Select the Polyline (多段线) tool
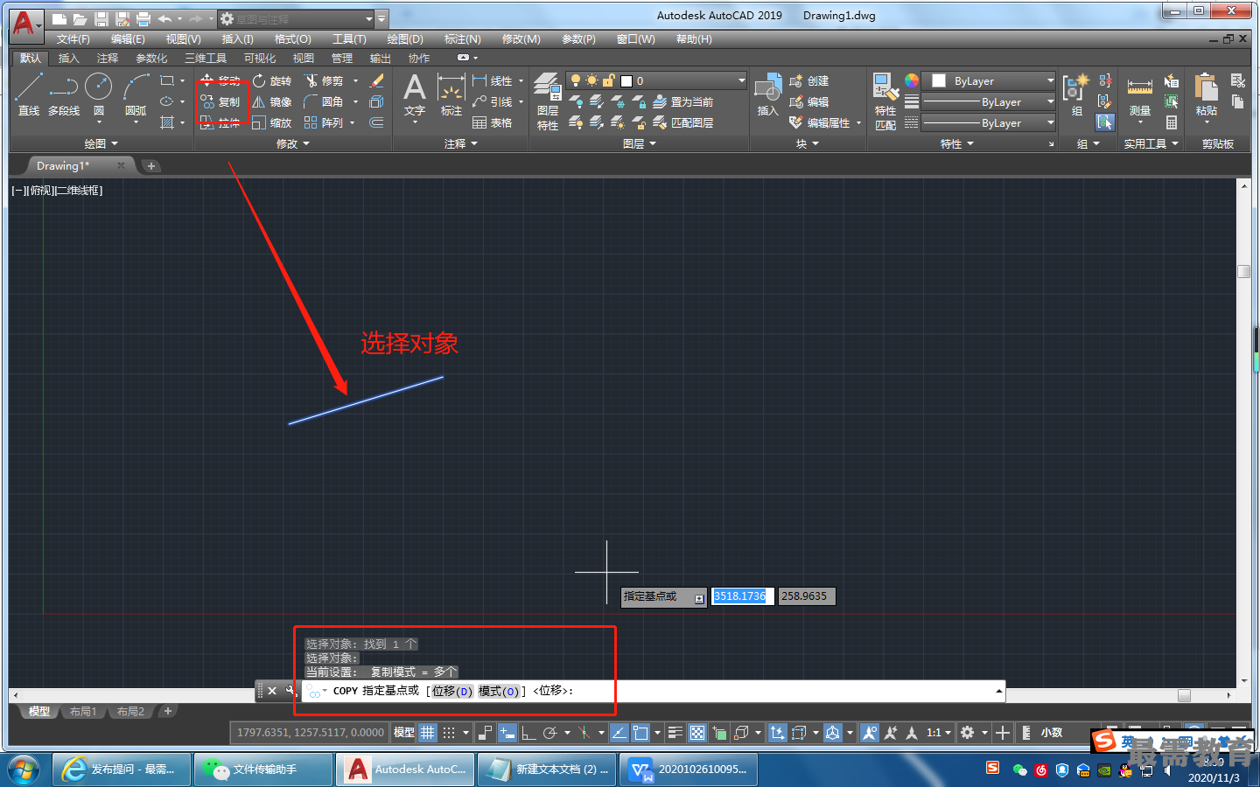Image resolution: width=1260 pixels, height=787 pixels. pos(64,94)
